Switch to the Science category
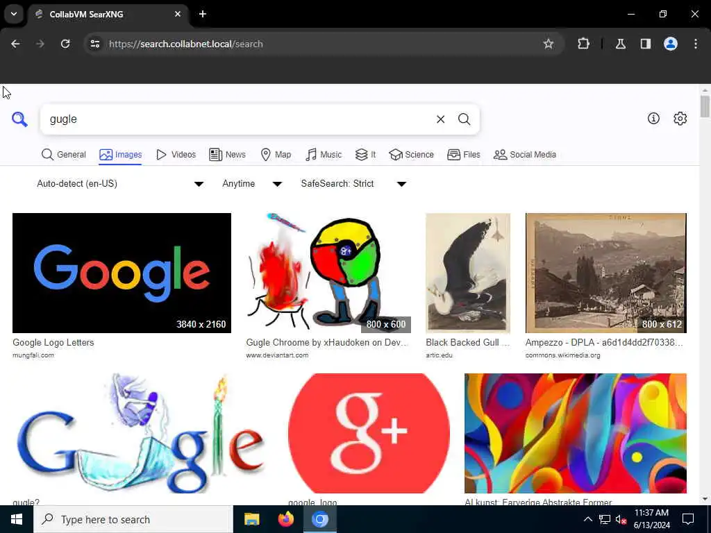The width and height of the screenshot is (711, 533). [x=411, y=155]
